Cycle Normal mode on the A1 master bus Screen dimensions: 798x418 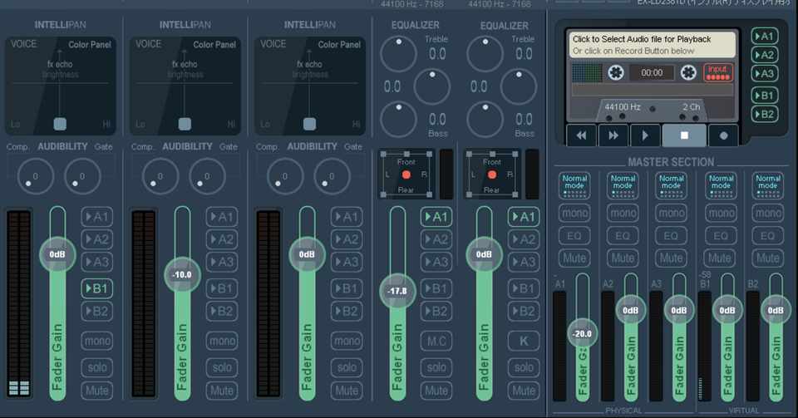(x=574, y=185)
